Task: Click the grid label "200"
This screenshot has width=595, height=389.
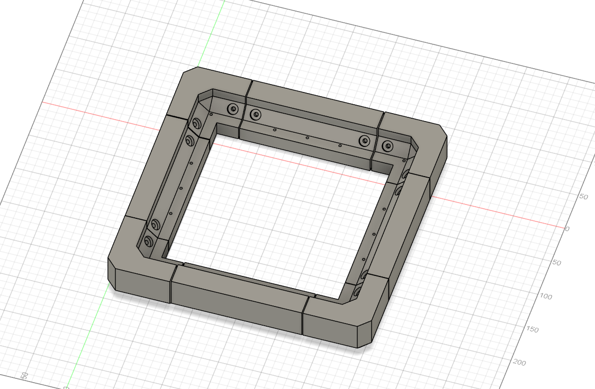Action: [519, 363]
